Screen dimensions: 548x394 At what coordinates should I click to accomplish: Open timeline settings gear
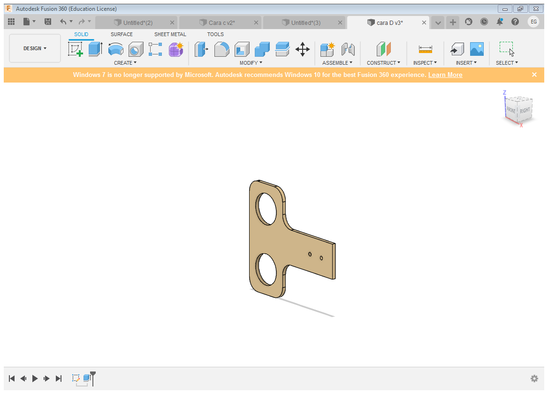point(534,378)
